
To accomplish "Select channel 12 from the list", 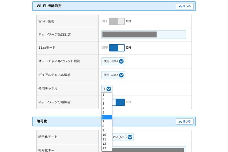I will pyautogui.click(x=107, y=144).
